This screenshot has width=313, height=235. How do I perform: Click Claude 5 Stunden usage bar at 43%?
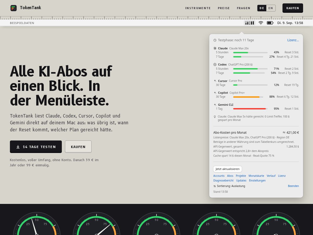(x=250, y=52)
